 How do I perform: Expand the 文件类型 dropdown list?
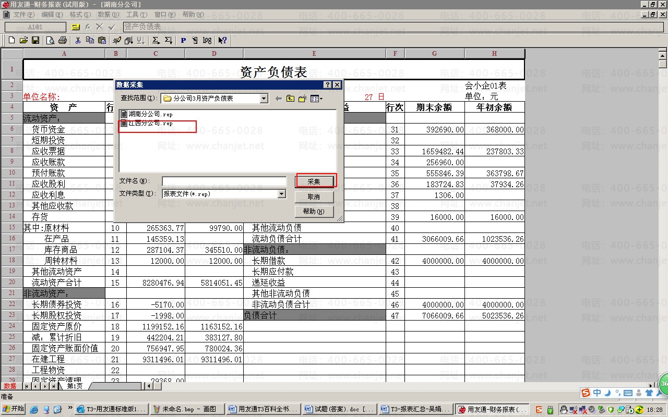click(282, 194)
